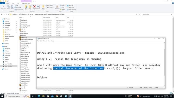Screen dimensions: 174x98
Task: Click Invert selection in the ribbon
Action: point(71,10)
